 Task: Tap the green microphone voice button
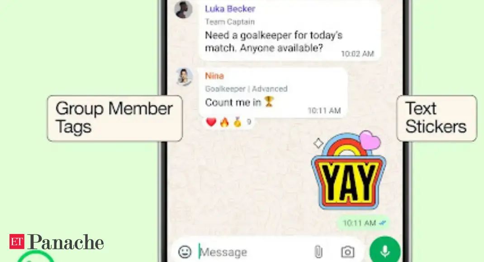pos(385,251)
